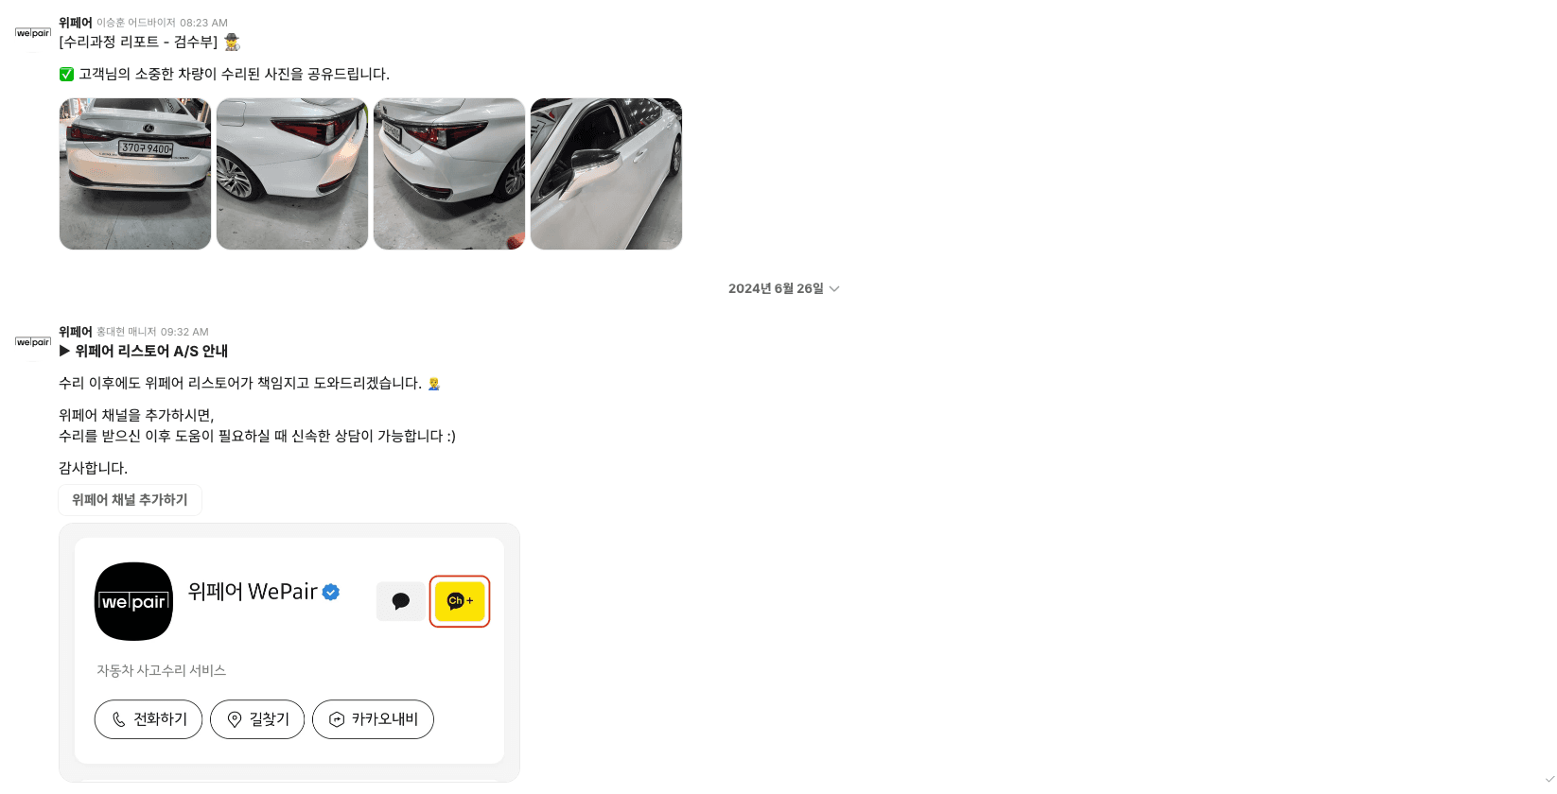
Task: Click the 전화하기 call button
Action: click(149, 719)
